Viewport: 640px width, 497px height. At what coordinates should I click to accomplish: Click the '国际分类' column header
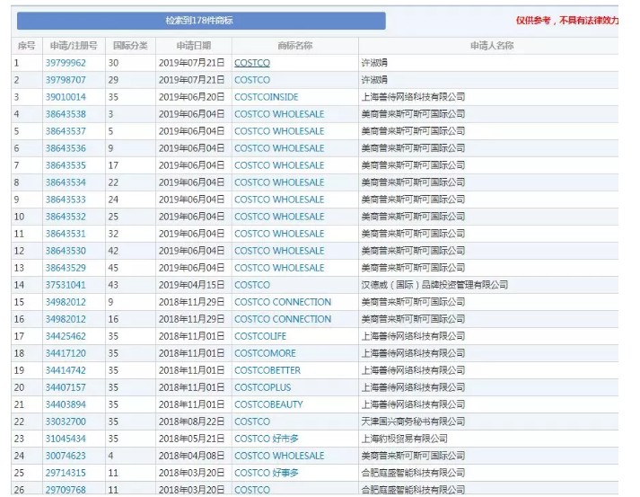point(130,46)
